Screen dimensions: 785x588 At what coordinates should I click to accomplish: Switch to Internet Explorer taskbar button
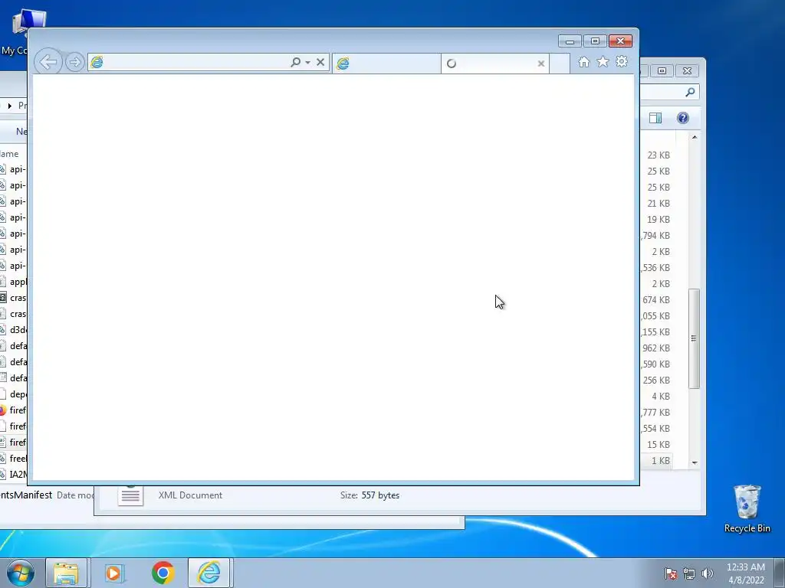click(x=209, y=573)
